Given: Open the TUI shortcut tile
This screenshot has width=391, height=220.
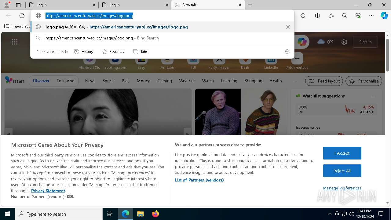Looking at the screenshot, I should click(x=193, y=61).
